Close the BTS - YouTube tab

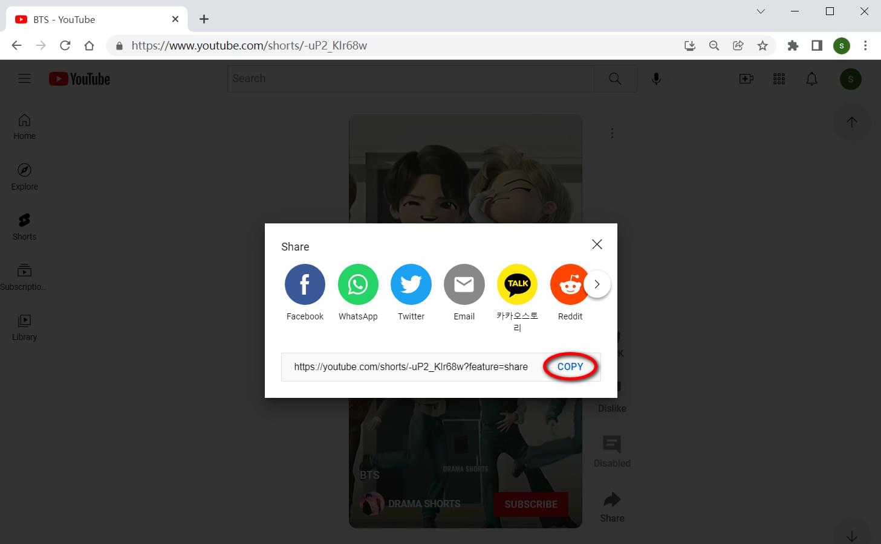coord(175,19)
